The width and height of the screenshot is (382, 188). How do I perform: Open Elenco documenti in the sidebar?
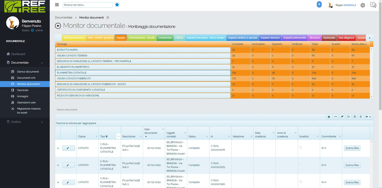click(x=28, y=72)
